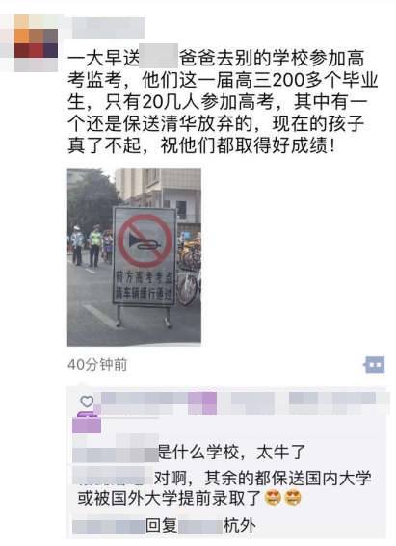Open the blurred name after 回复
This screenshot has width=396, height=546.
click(x=199, y=526)
